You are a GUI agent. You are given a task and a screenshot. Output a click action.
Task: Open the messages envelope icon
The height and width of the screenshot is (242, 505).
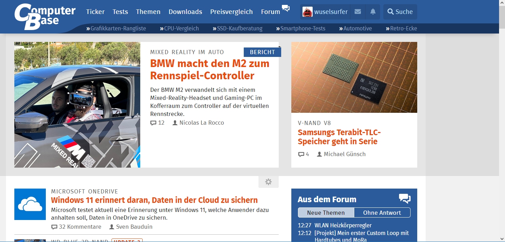click(357, 12)
